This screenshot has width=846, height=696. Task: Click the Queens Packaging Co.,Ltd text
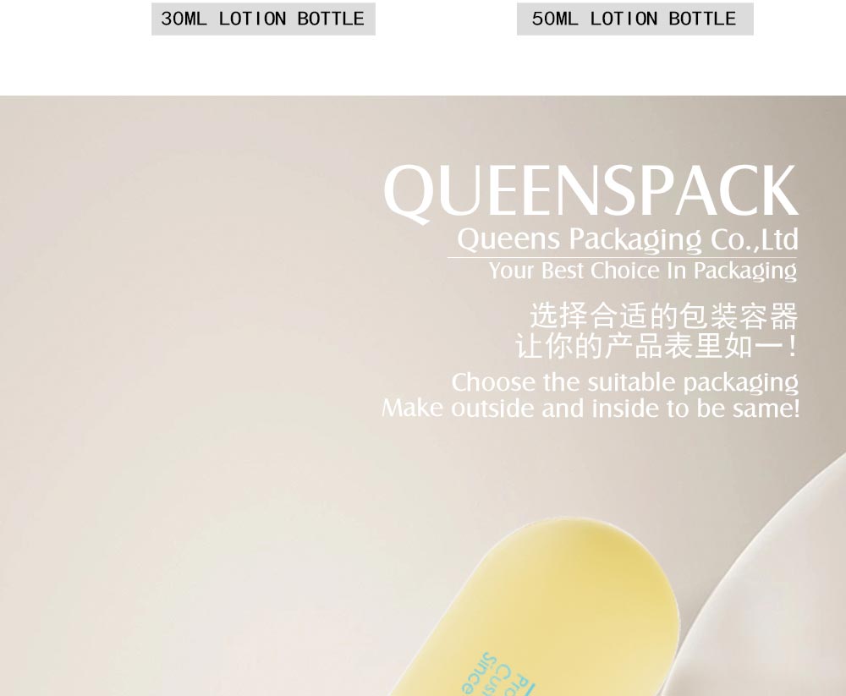[628, 239]
